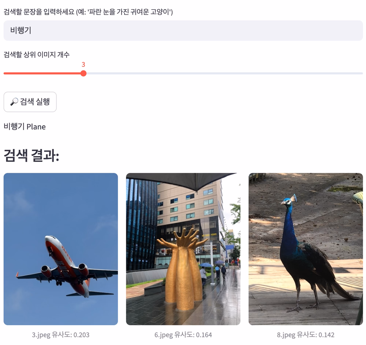Click the black umbrella in sculpture photo
The image size is (366, 345).
pyautogui.click(x=182, y=181)
